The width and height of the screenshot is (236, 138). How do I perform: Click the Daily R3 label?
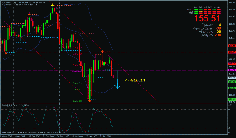pyautogui.click(x=77, y=48)
